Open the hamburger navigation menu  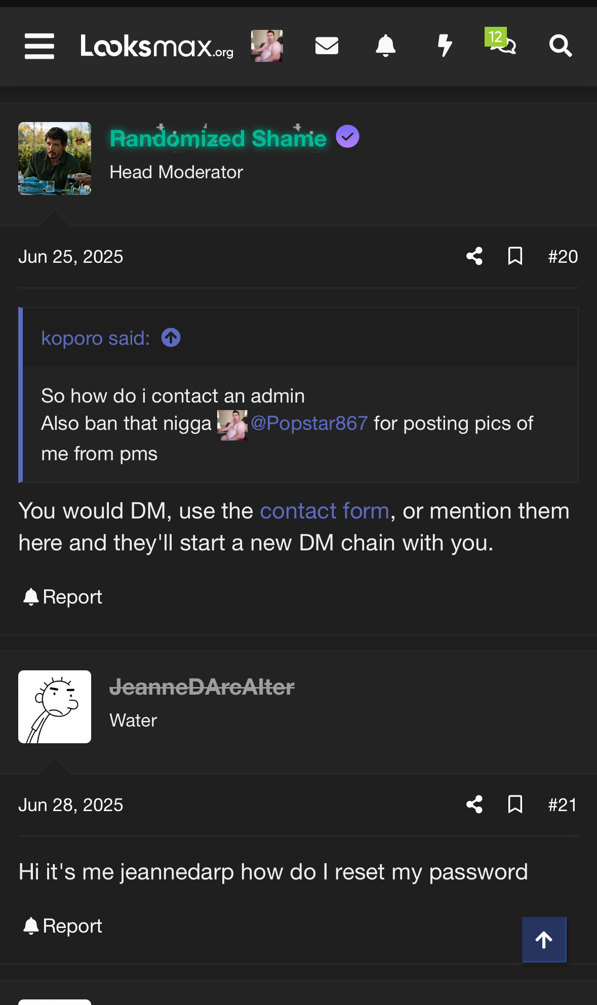[x=39, y=46]
